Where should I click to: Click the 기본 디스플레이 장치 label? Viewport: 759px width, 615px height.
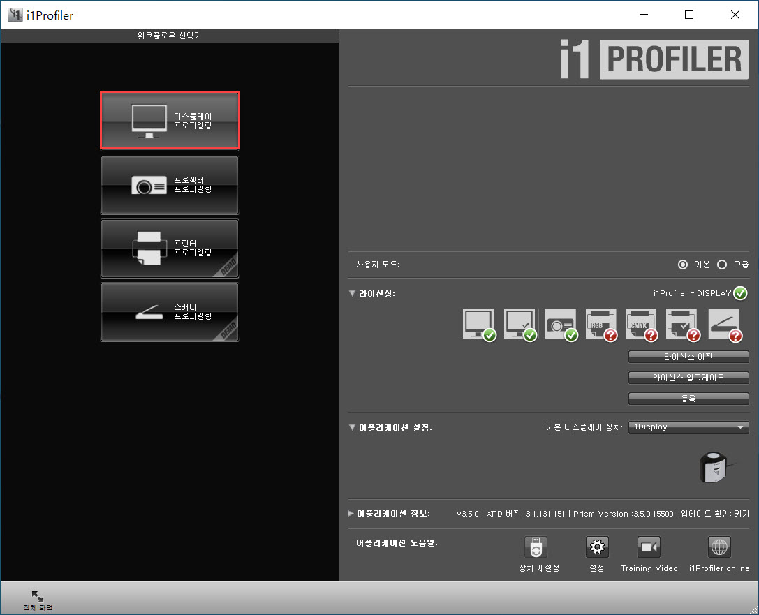tap(584, 427)
